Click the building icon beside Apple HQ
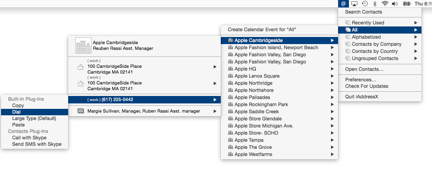 pyautogui.click(x=231, y=69)
